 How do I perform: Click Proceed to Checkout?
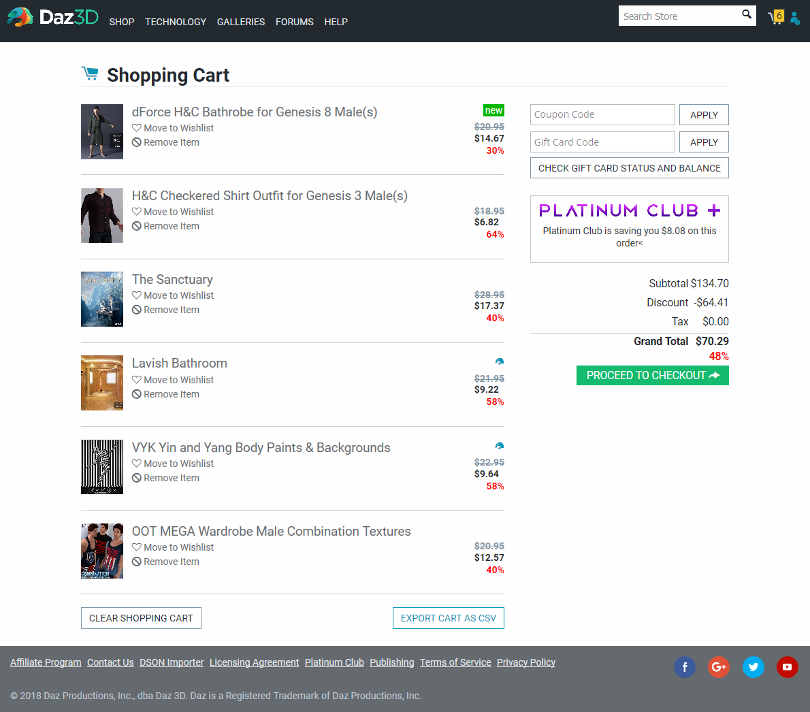coord(651,375)
